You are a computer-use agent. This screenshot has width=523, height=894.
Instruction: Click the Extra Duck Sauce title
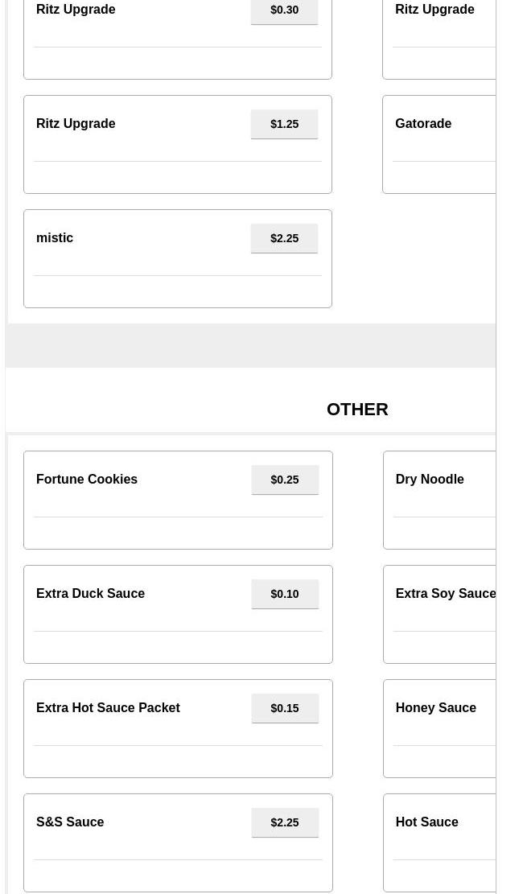click(x=90, y=593)
